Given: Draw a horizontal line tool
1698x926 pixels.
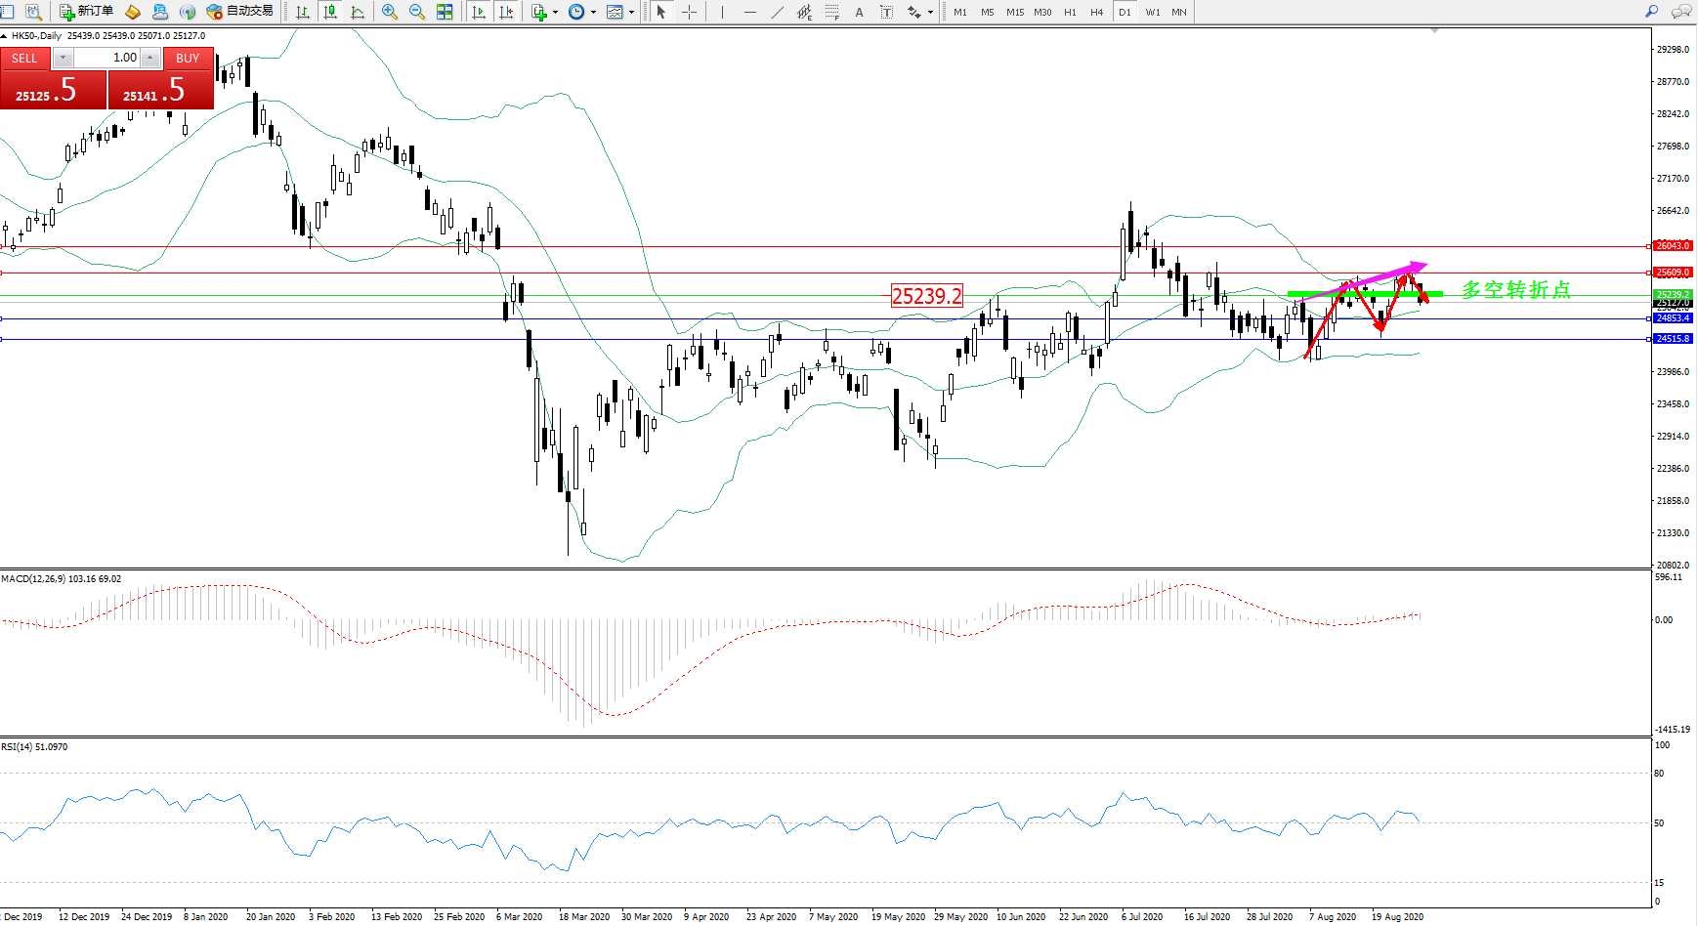Looking at the screenshot, I should click(x=750, y=12).
